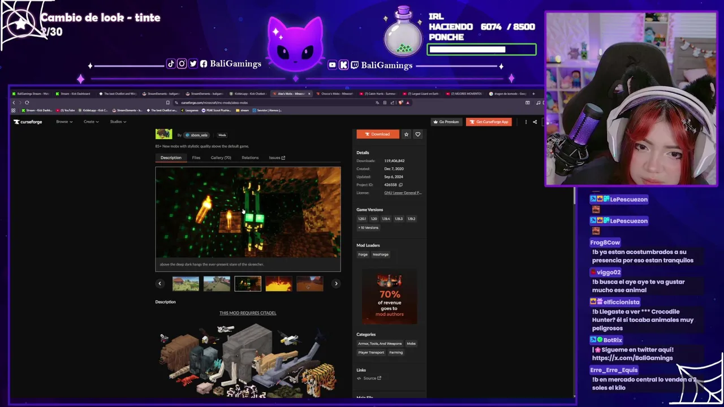Favorite the mod with star icon
724x407 pixels.
coord(406,135)
